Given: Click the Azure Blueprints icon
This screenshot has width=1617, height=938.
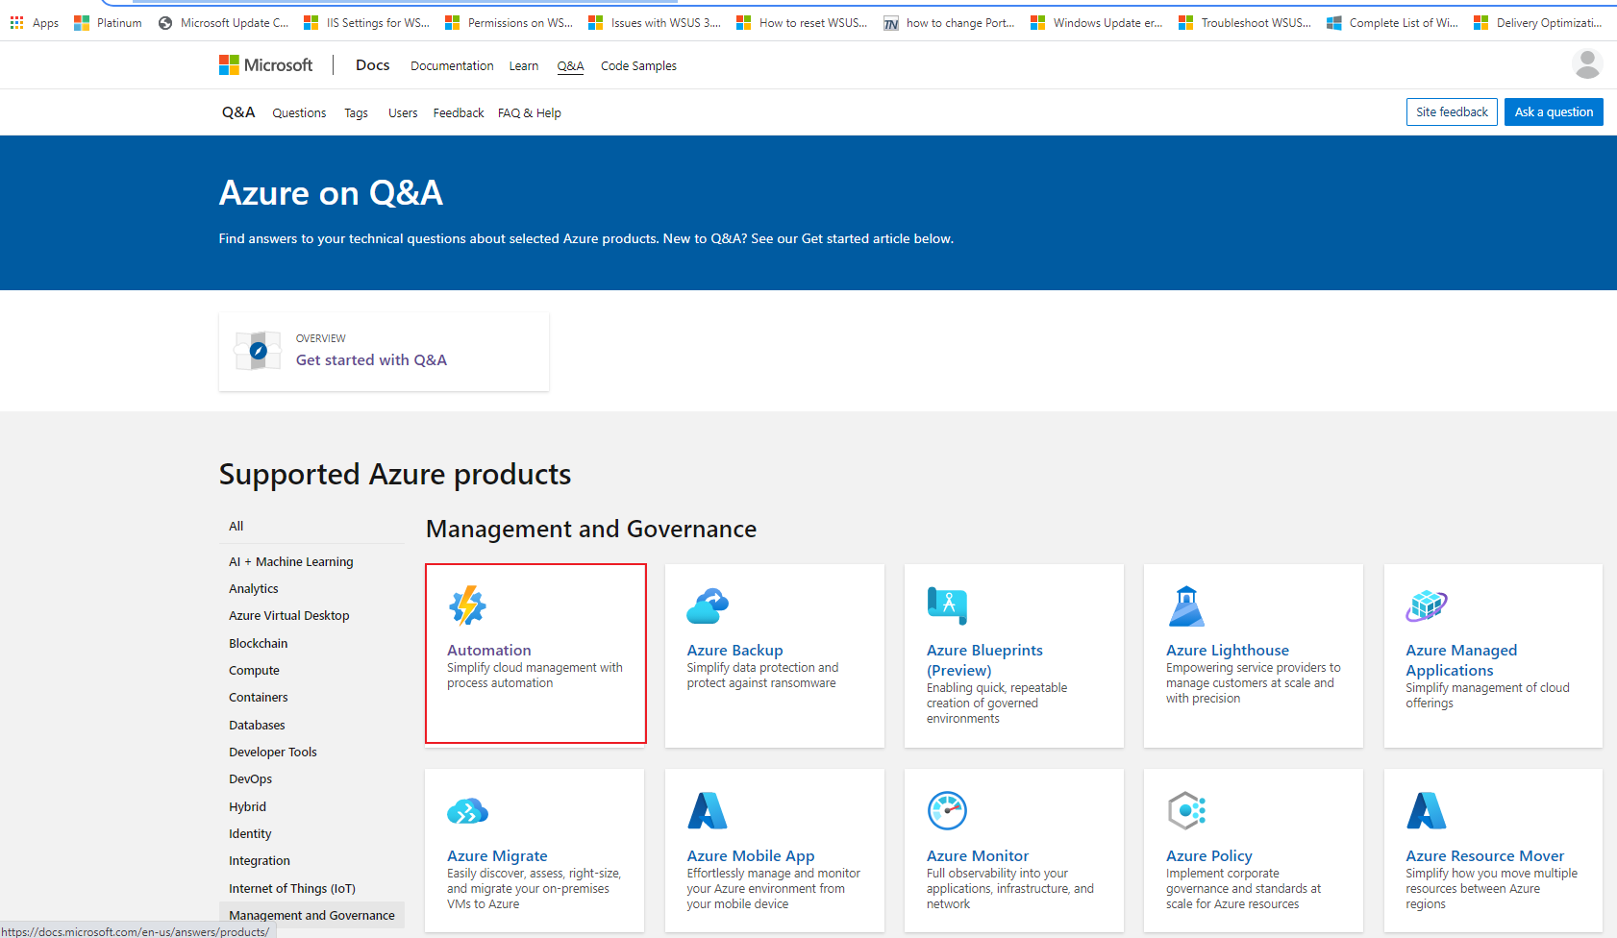Looking at the screenshot, I should [x=947, y=606].
